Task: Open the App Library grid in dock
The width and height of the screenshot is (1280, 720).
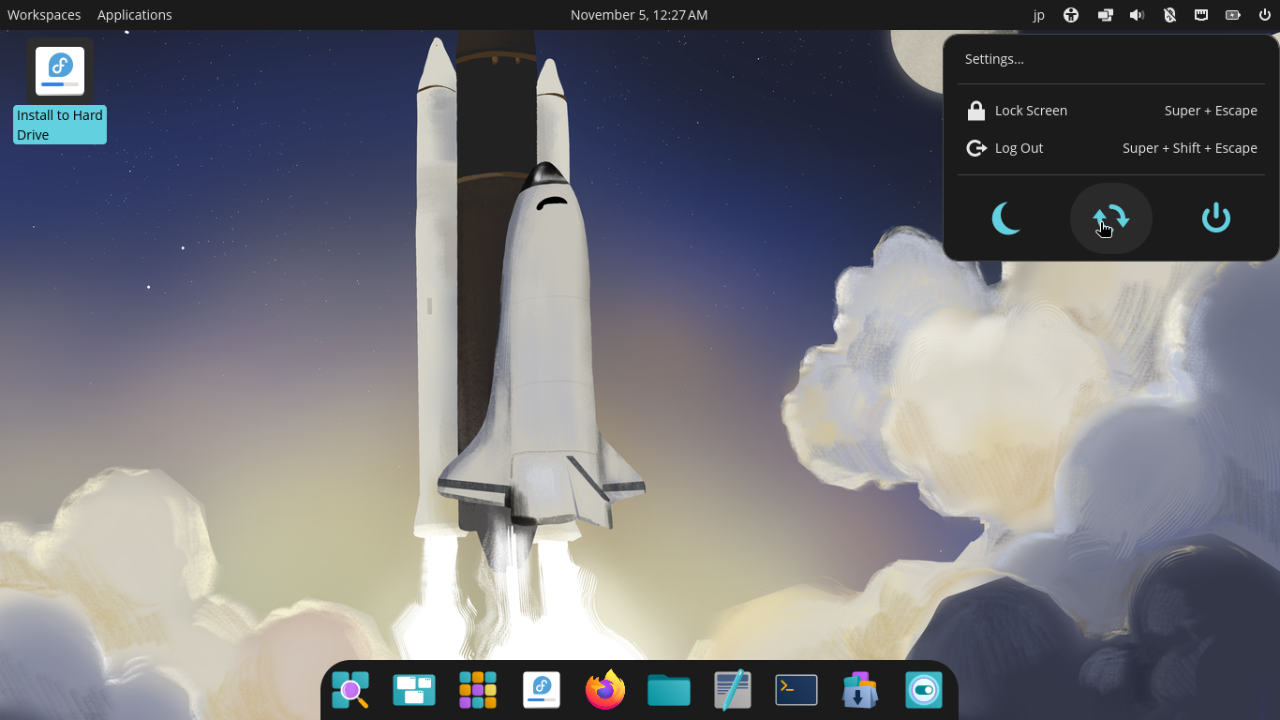Action: 478,691
